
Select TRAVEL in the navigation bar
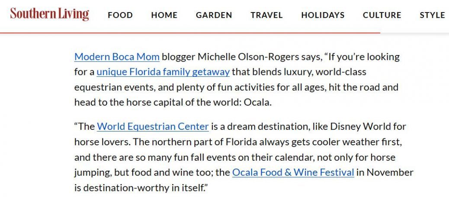(x=266, y=15)
